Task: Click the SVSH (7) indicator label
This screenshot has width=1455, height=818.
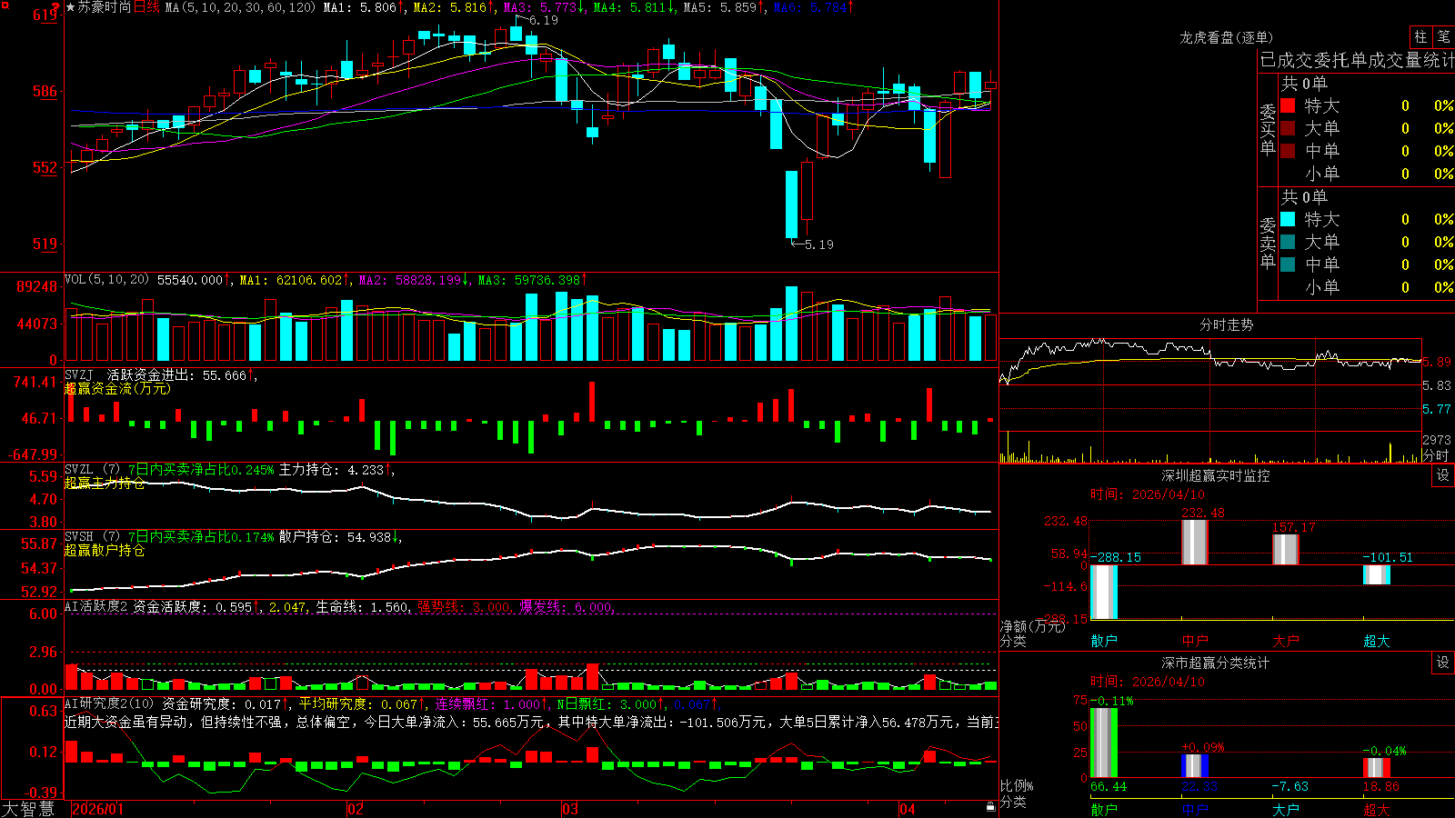Action: [92, 537]
